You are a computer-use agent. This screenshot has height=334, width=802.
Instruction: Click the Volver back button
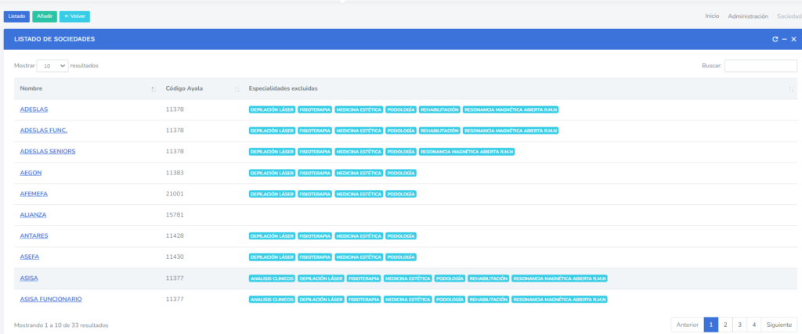pyautogui.click(x=74, y=16)
